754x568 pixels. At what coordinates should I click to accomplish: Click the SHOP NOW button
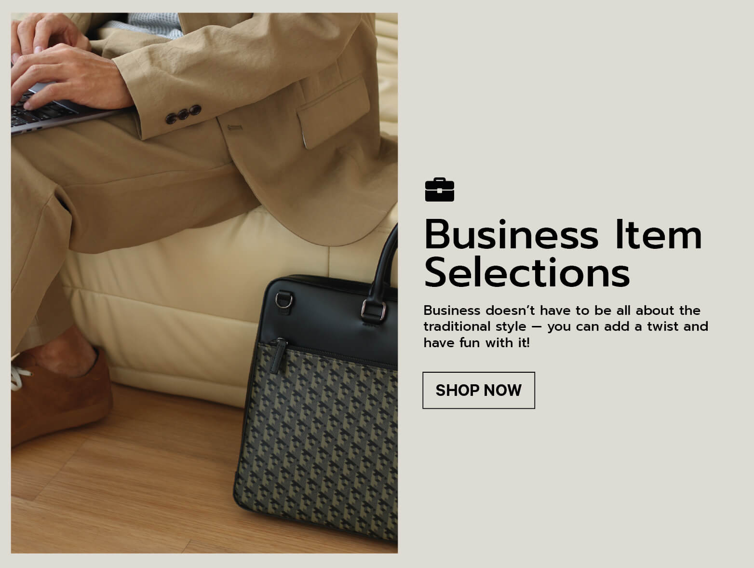478,390
